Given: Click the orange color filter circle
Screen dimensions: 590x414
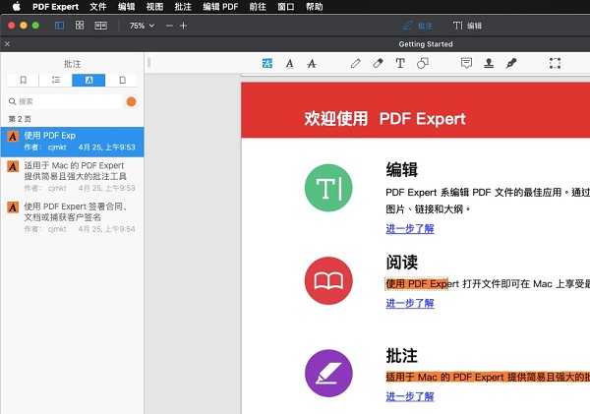Looking at the screenshot, I should pyautogui.click(x=132, y=101).
